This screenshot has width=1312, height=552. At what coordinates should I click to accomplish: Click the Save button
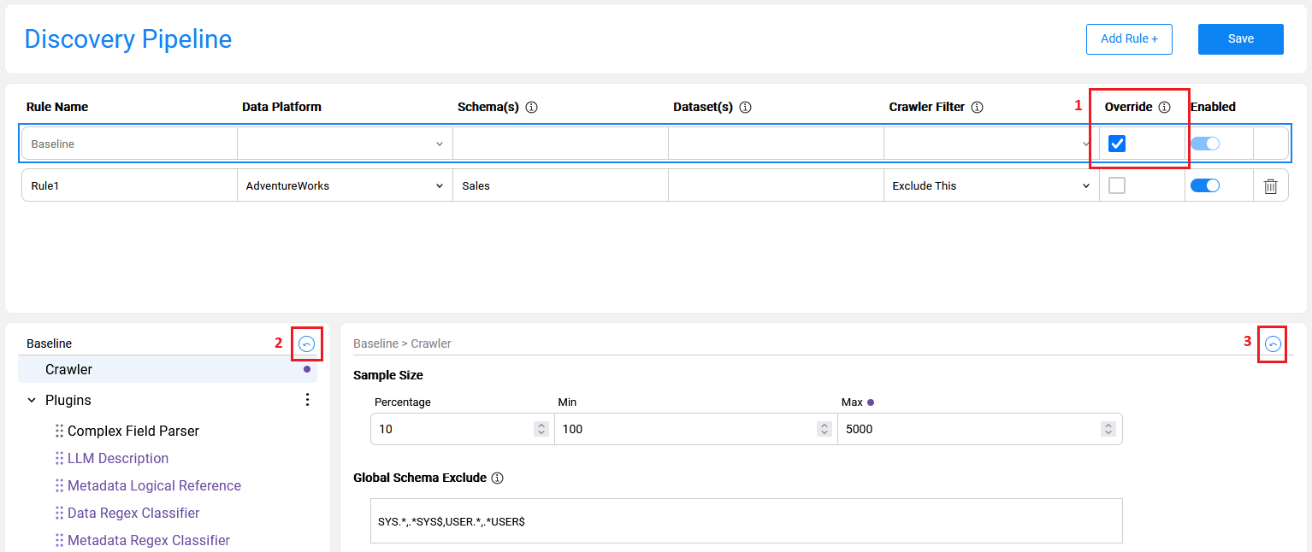point(1241,39)
